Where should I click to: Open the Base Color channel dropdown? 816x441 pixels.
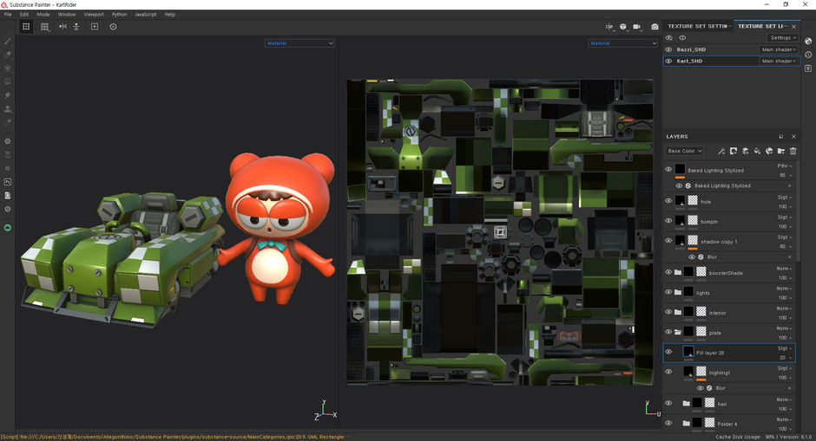(684, 151)
